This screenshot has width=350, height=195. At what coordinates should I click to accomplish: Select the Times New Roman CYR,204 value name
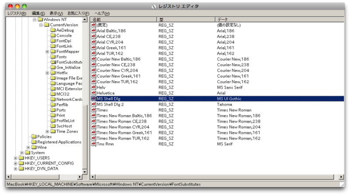coord(123,127)
